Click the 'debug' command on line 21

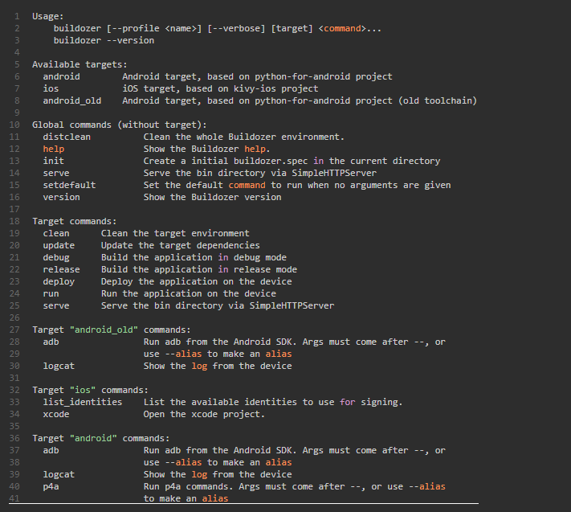[56, 257]
